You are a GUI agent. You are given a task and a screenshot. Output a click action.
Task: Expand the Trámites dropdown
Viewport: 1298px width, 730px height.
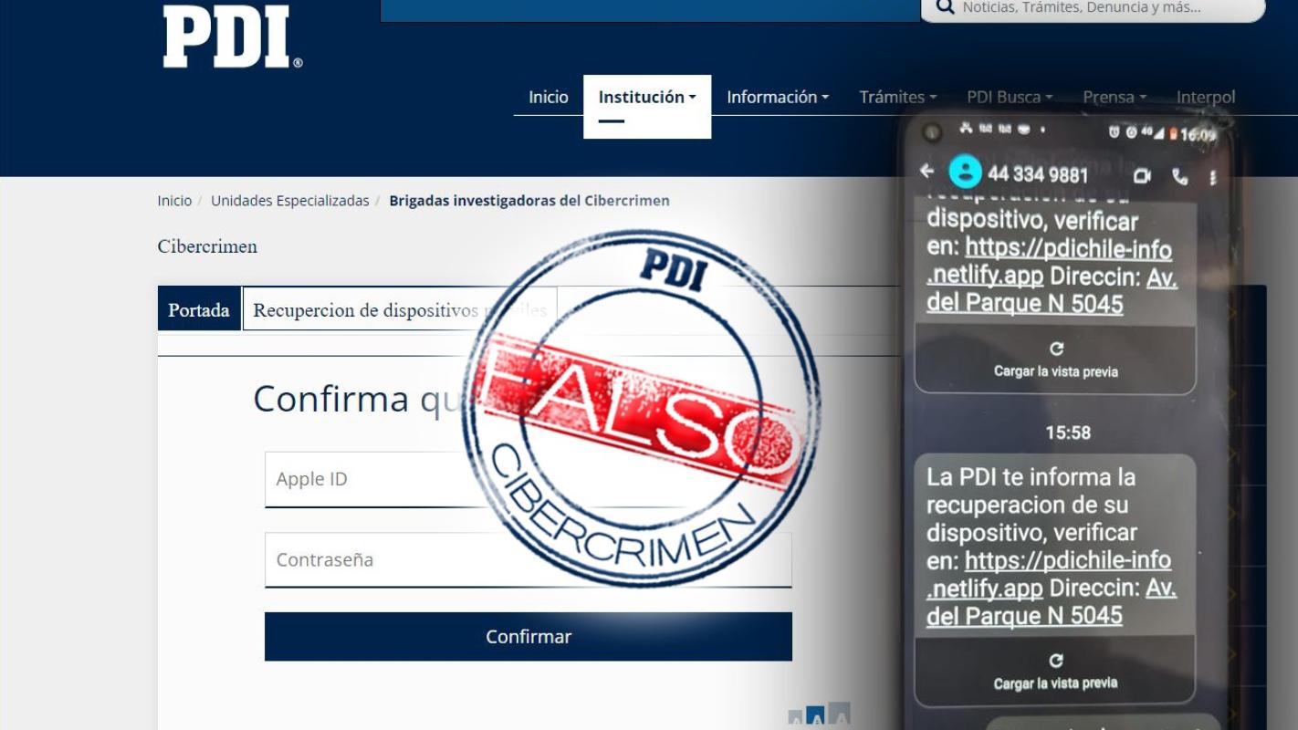[x=897, y=97]
